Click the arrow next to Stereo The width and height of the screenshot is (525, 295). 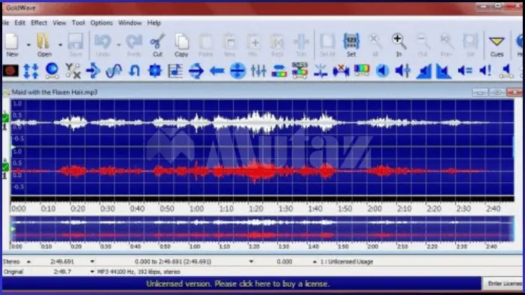point(29,262)
